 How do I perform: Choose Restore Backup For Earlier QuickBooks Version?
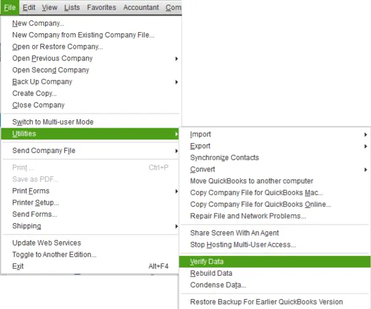267,302
